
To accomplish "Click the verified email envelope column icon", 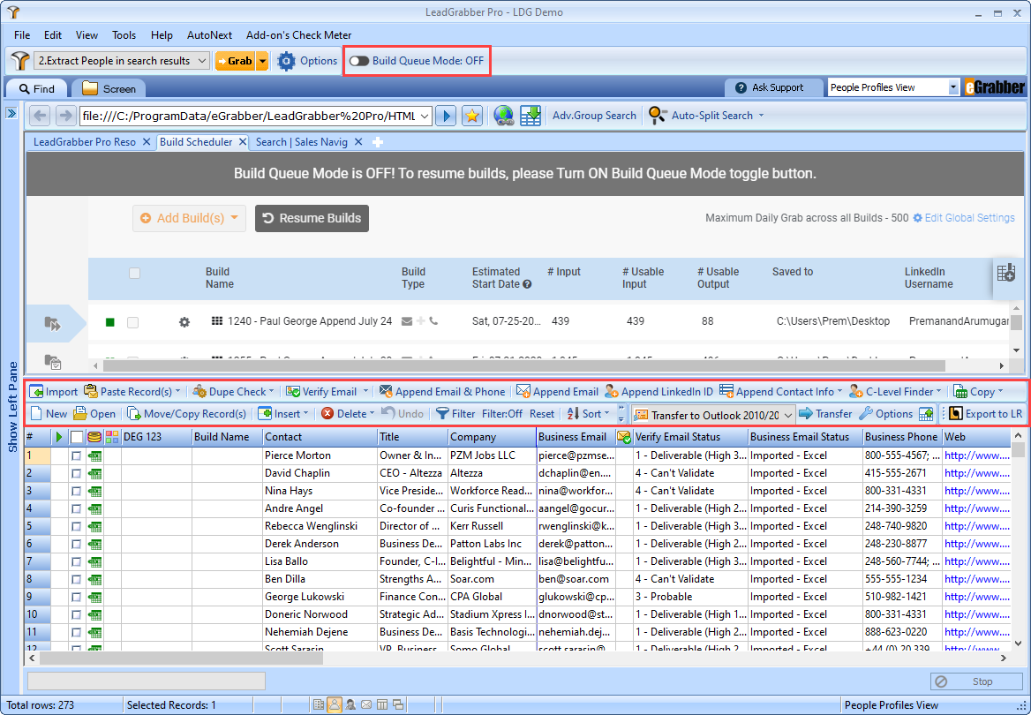I will (x=624, y=437).
